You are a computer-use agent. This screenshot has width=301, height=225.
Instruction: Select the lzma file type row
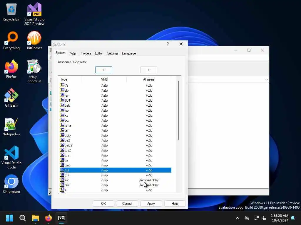(115, 125)
